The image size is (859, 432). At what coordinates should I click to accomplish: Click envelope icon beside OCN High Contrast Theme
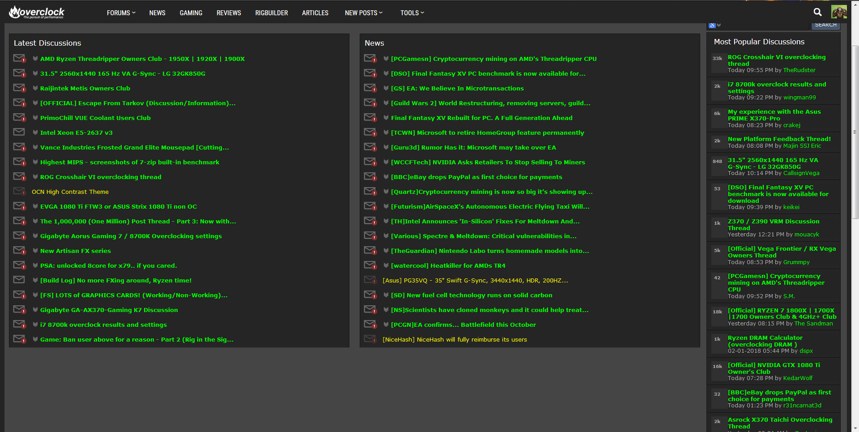19,191
